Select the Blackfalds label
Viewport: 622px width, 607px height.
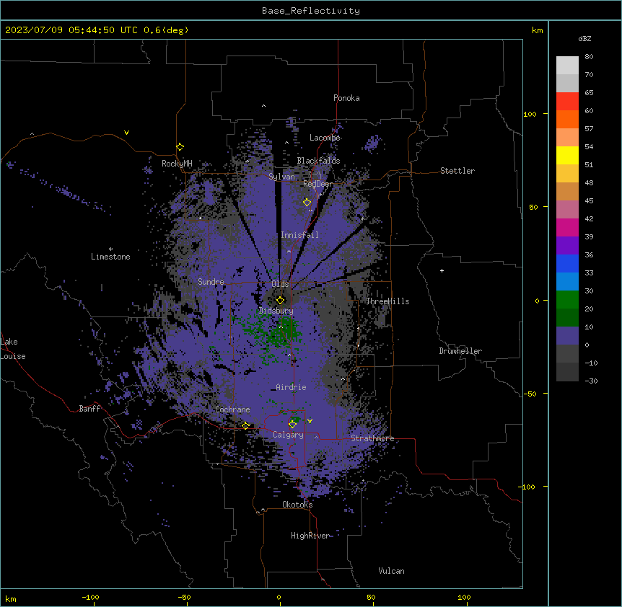[318, 161]
